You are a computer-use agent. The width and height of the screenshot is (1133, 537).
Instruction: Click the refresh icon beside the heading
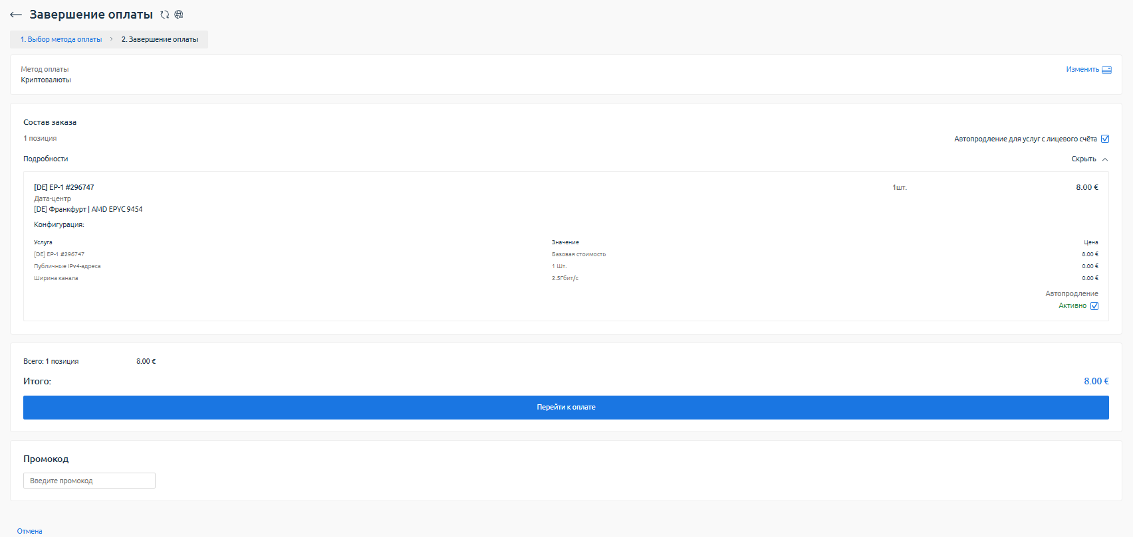(165, 15)
